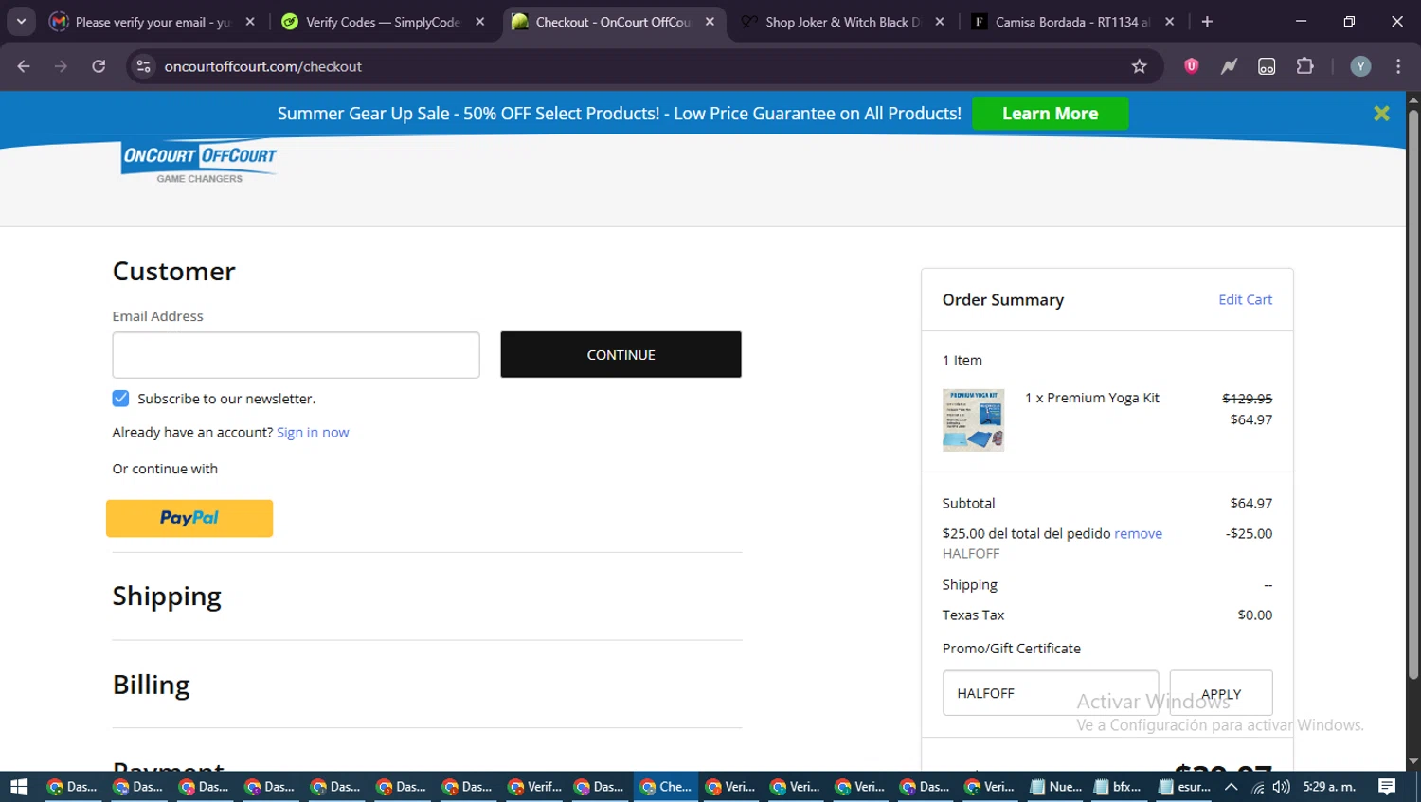Open the Extensions puzzle menu
This screenshot has height=802, width=1421.
point(1304,66)
